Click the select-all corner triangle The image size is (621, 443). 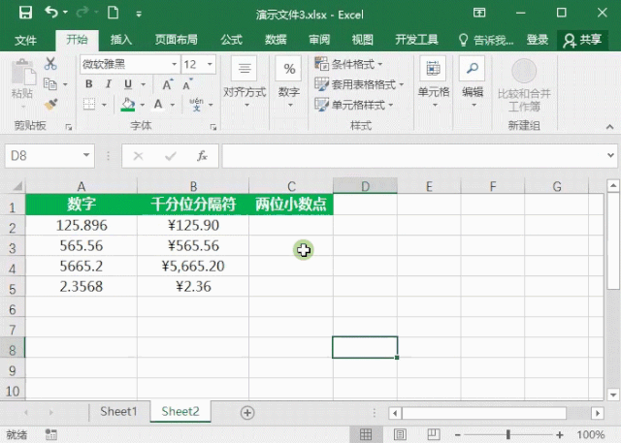(17, 186)
